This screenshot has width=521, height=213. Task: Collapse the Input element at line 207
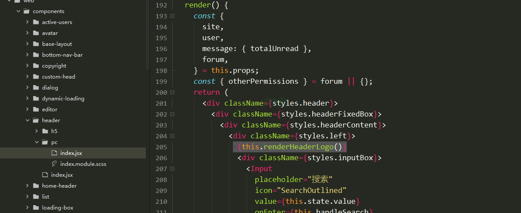[x=172, y=169]
